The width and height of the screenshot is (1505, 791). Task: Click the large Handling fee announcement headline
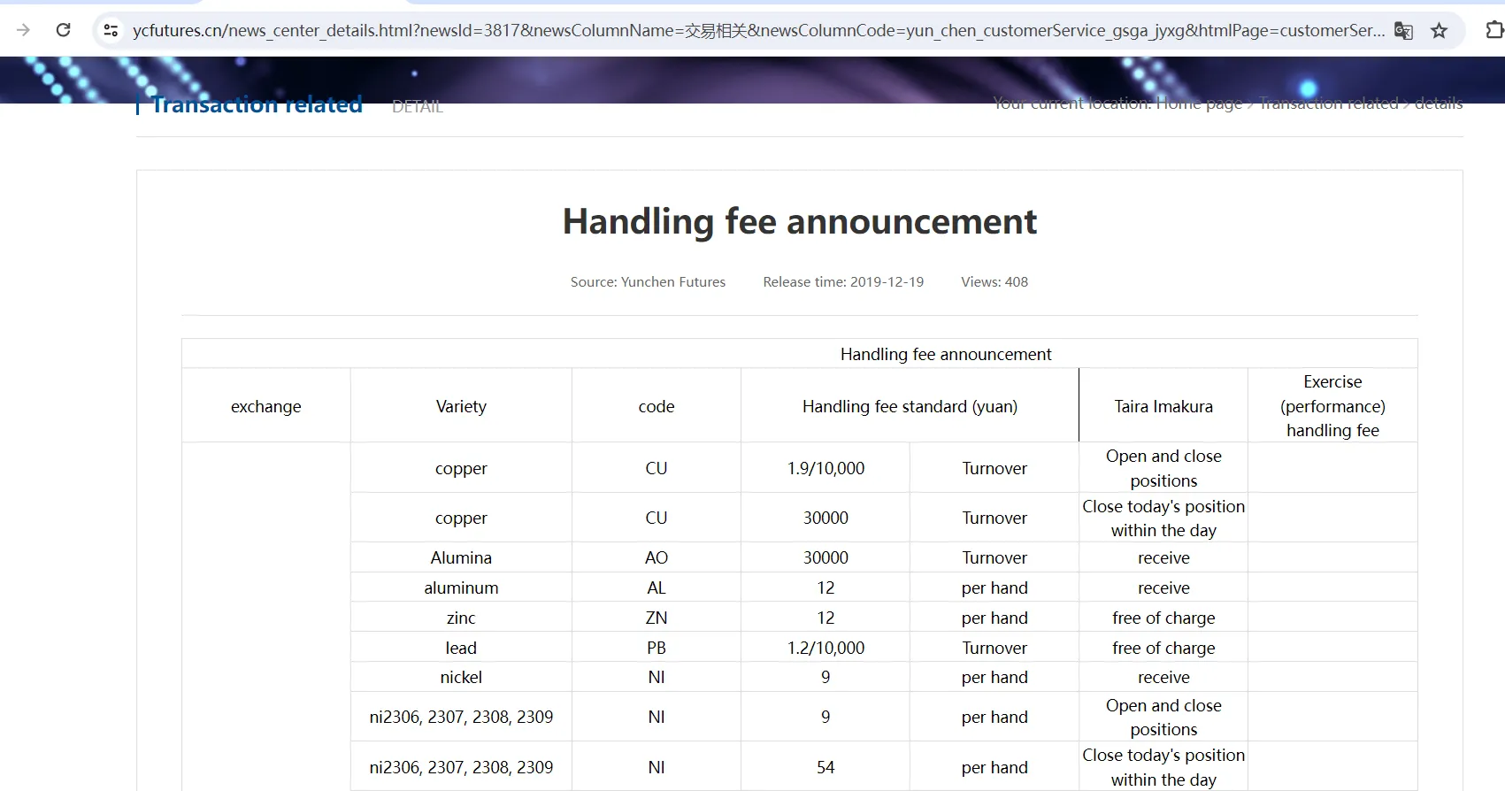[x=799, y=221]
